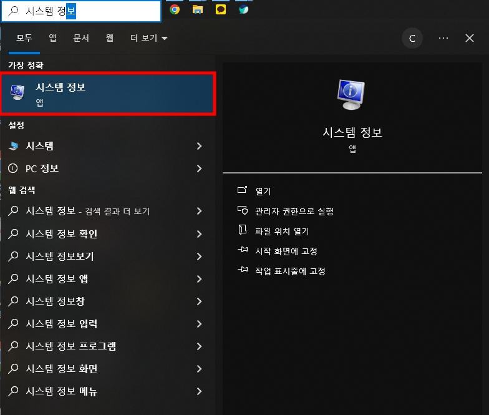The height and width of the screenshot is (415, 489).
Task: Click the pin icon beside 시작 화면에 고정
Action: pyautogui.click(x=243, y=250)
